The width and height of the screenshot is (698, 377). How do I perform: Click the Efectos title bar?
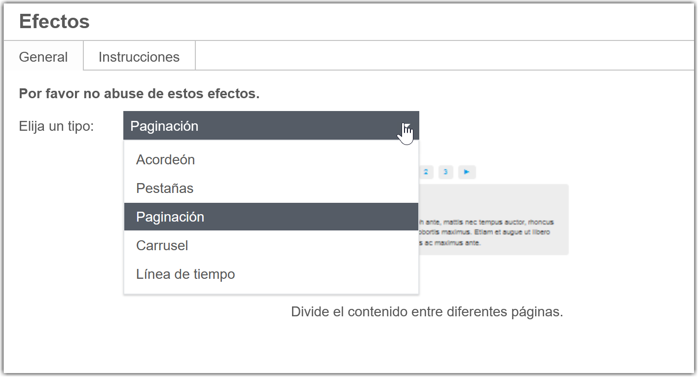pos(54,21)
